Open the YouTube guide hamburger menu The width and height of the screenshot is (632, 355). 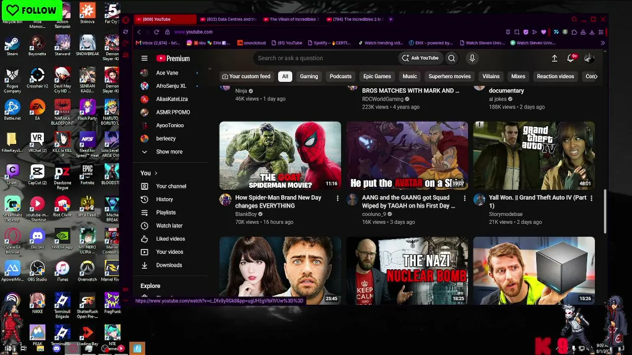144,58
